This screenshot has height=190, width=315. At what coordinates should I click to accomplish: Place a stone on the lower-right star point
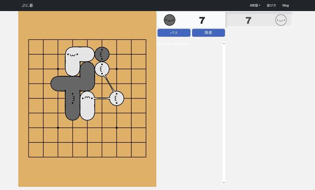click(116, 127)
